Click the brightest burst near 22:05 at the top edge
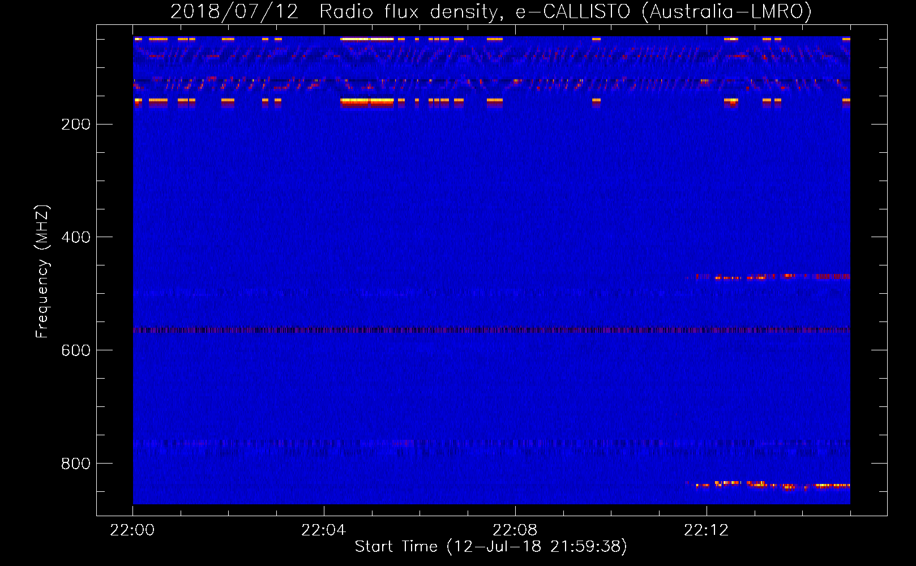This screenshot has width=916, height=566. tap(367, 39)
